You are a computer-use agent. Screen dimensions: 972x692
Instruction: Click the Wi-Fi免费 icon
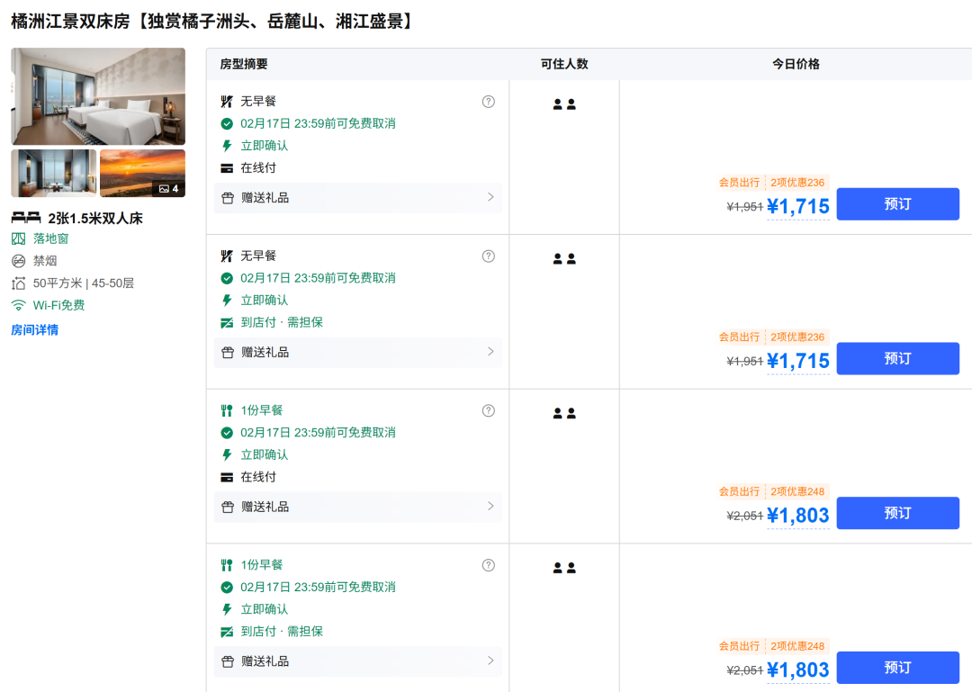(x=19, y=305)
